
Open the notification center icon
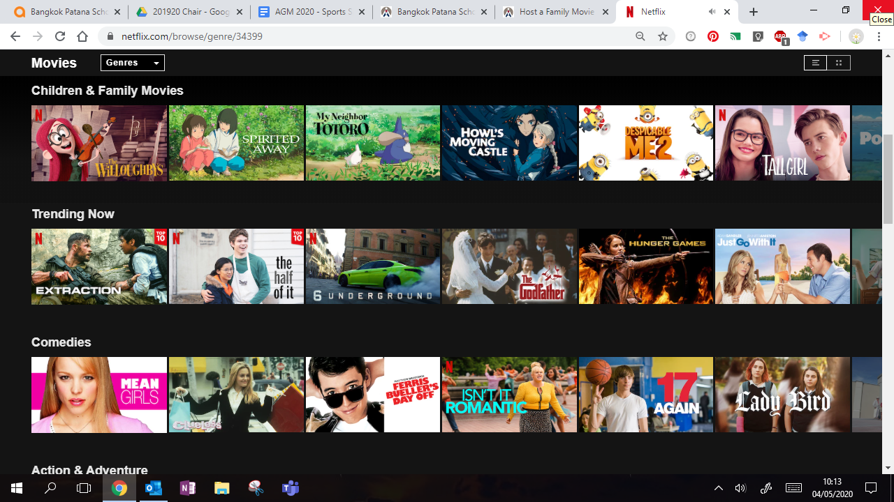tap(871, 488)
